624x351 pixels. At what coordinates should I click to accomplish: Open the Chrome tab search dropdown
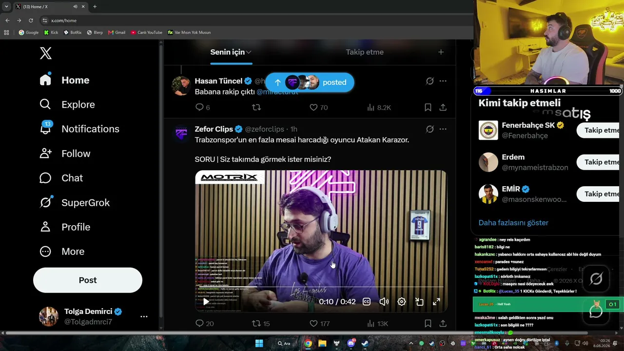coord(6,7)
